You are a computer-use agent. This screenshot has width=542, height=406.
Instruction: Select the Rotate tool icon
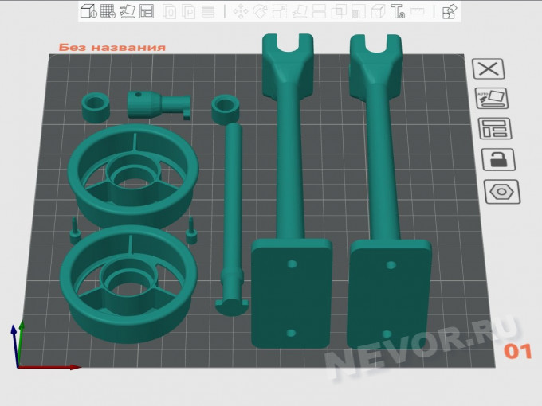[x=260, y=11]
